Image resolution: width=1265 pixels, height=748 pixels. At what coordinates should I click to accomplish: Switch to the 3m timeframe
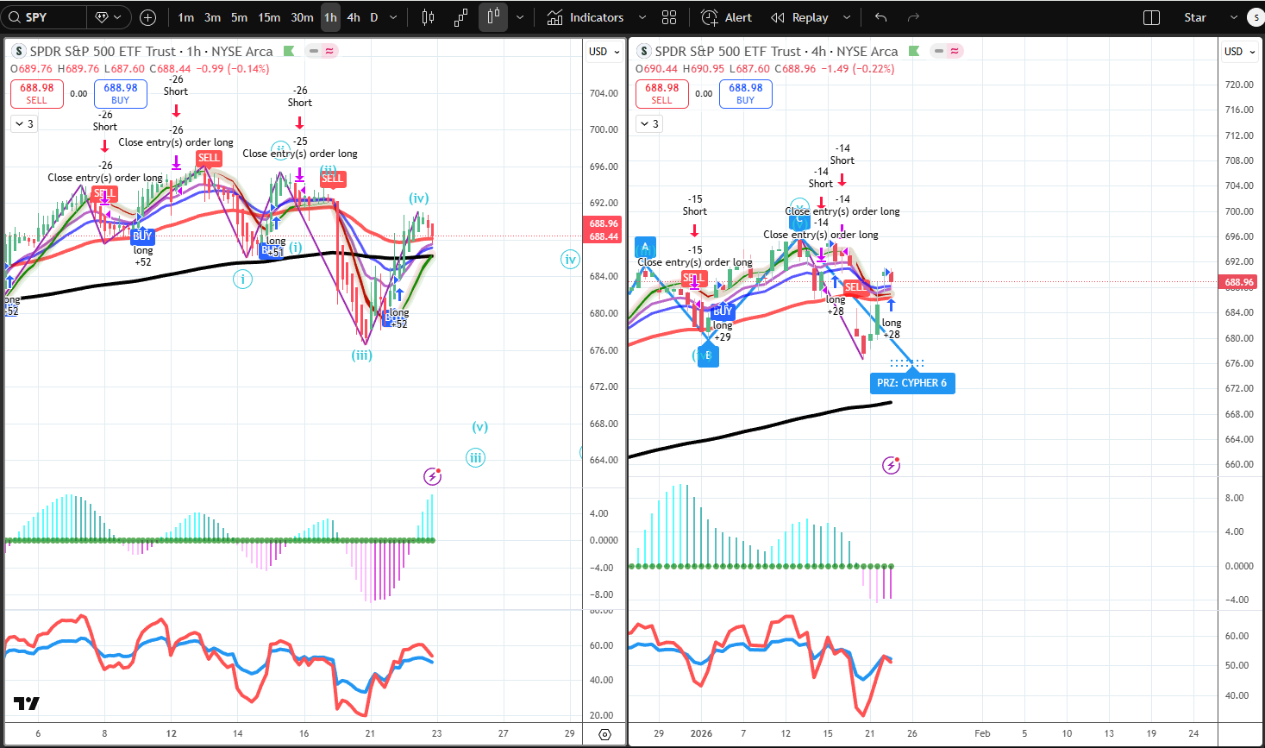pyautogui.click(x=212, y=17)
